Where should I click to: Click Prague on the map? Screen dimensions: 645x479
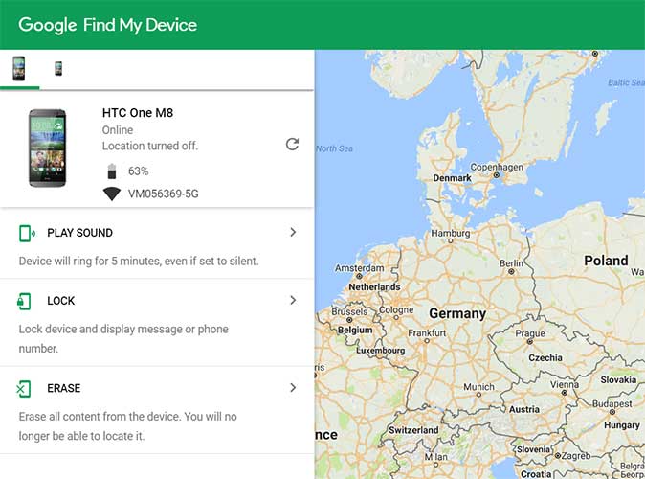pos(530,333)
